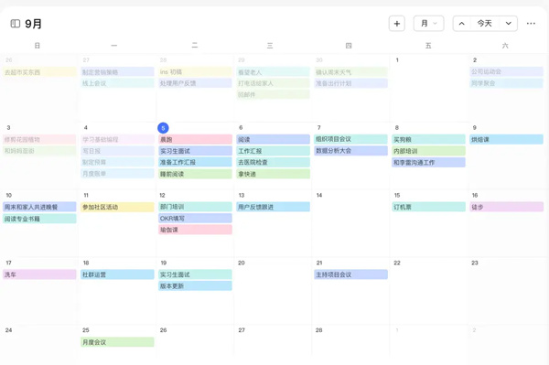Open 实习生面试 event on the 5th
The height and width of the screenshot is (365, 549).
pyautogui.click(x=195, y=151)
